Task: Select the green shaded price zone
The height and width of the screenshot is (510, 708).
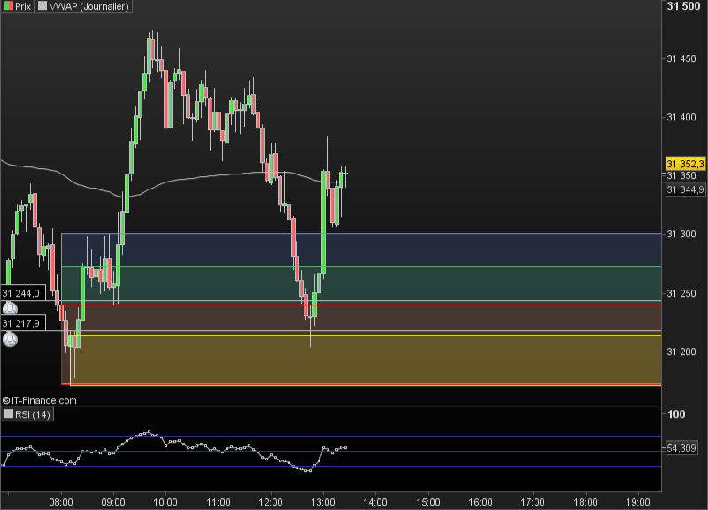Action: pyautogui.click(x=361, y=283)
